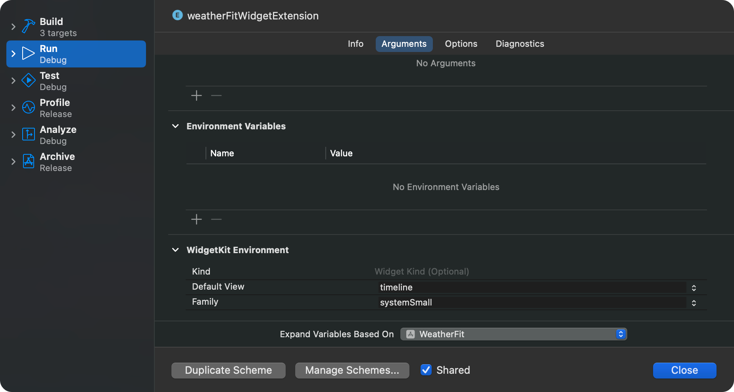Click the Duplicate Scheme button
The width and height of the screenshot is (734, 392).
(229, 370)
